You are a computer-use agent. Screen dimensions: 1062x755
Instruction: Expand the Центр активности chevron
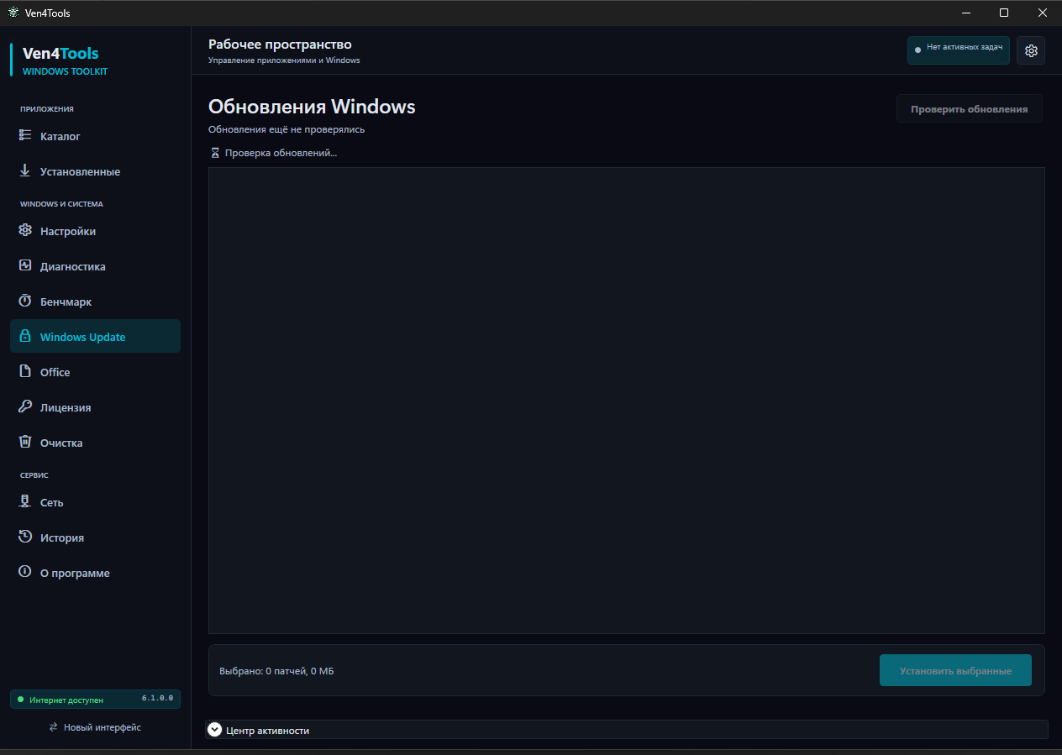coord(215,730)
